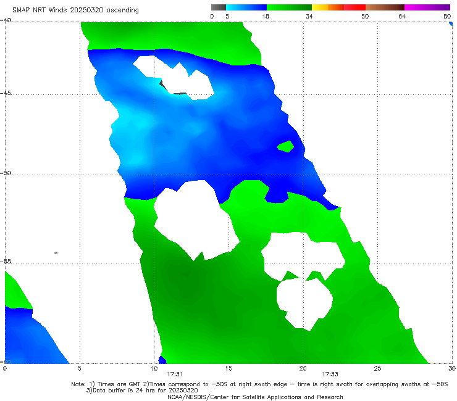Click the latitude label '-50'

click(6, 173)
